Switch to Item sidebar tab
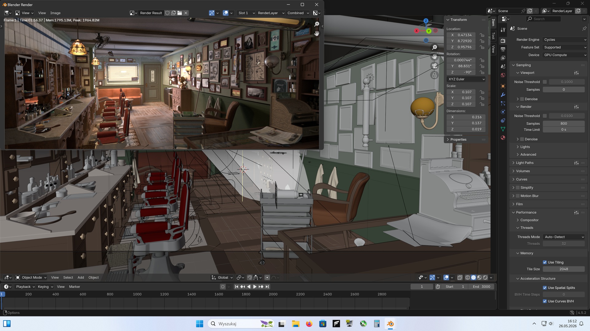590x331 pixels. tap(493, 22)
